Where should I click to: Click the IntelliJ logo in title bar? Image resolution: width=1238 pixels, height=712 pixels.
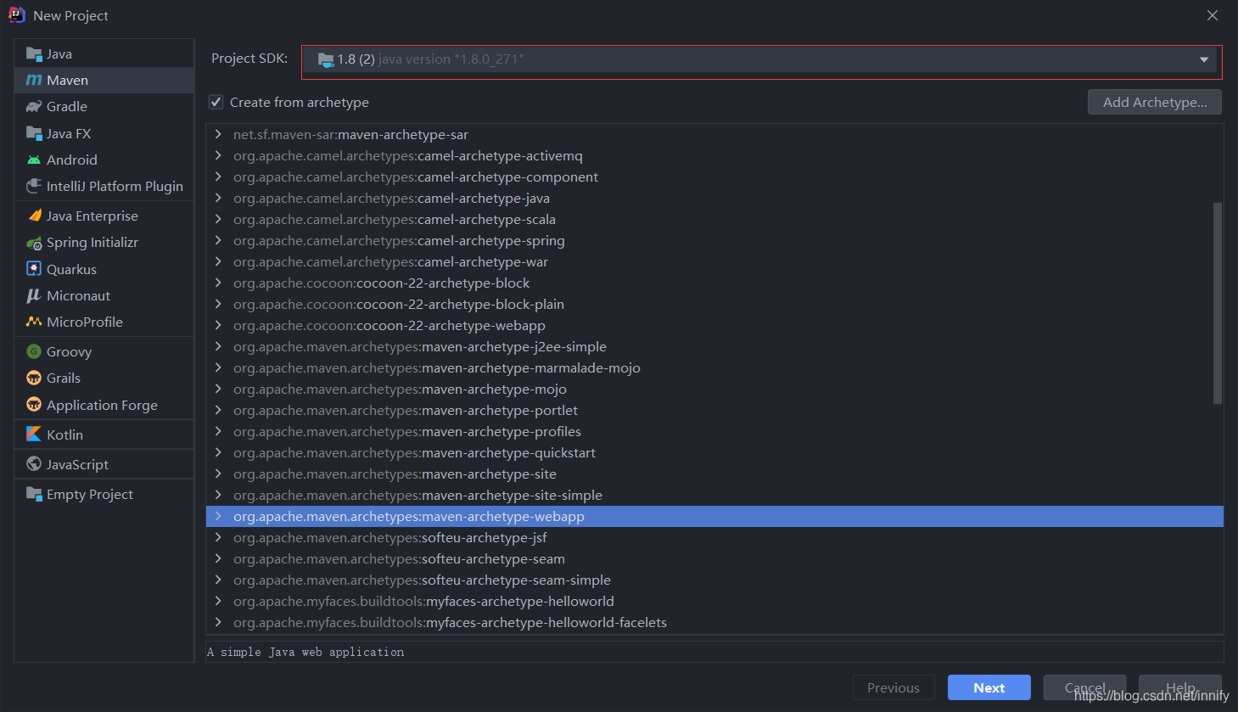tap(17, 15)
